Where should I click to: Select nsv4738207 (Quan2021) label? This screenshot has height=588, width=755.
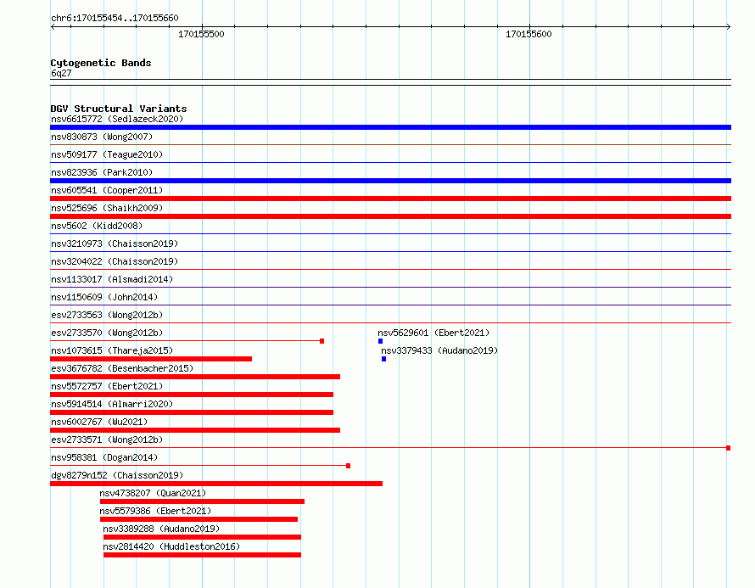[x=153, y=493]
